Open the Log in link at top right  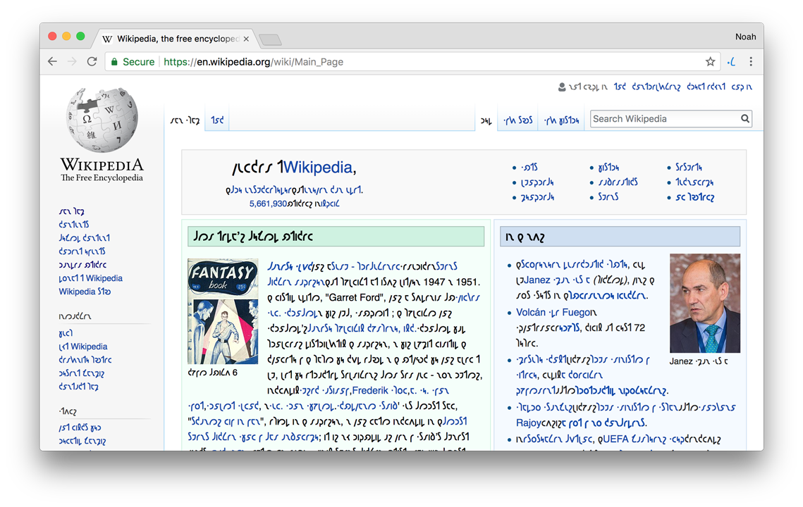tap(742, 87)
